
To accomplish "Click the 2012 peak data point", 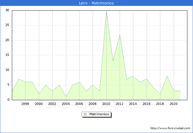I will (120, 35).
